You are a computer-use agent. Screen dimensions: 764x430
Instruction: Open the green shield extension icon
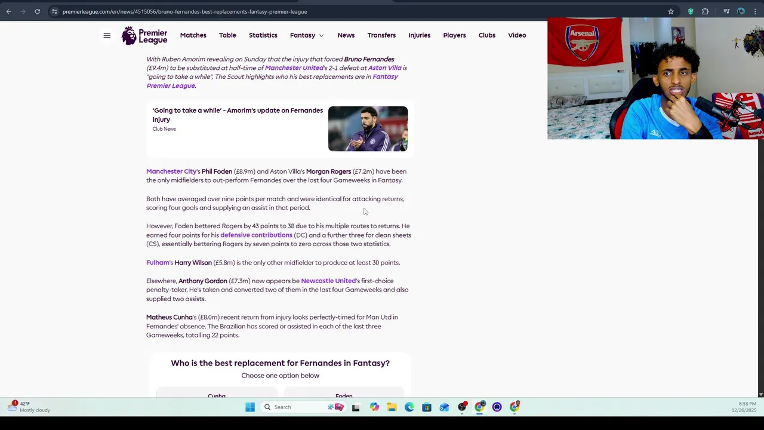[x=691, y=11]
